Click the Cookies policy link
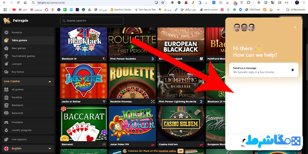308x154 pixels. 167,151
